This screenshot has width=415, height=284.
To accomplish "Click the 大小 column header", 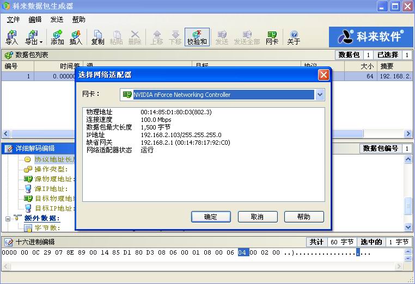I will 361,66.
